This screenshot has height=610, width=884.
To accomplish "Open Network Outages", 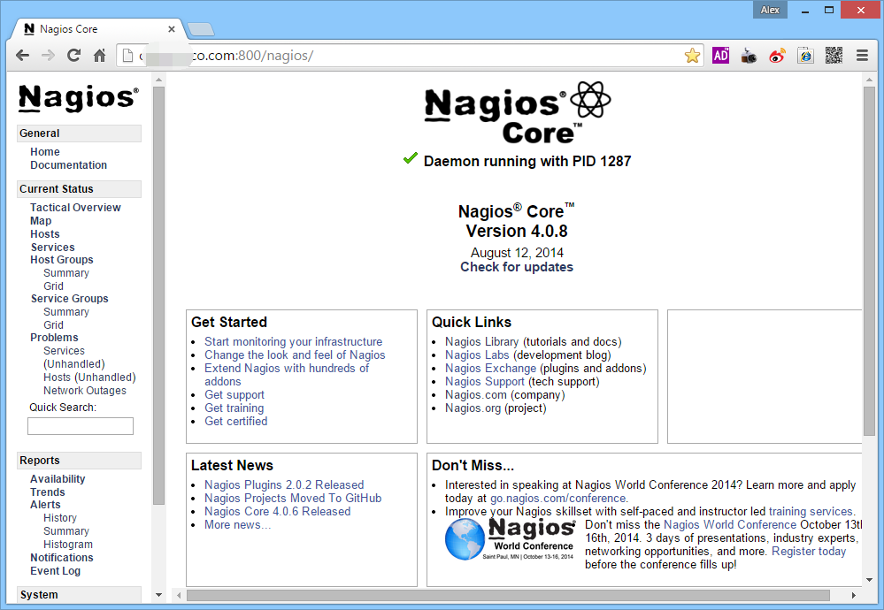I will click(x=85, y=391).
